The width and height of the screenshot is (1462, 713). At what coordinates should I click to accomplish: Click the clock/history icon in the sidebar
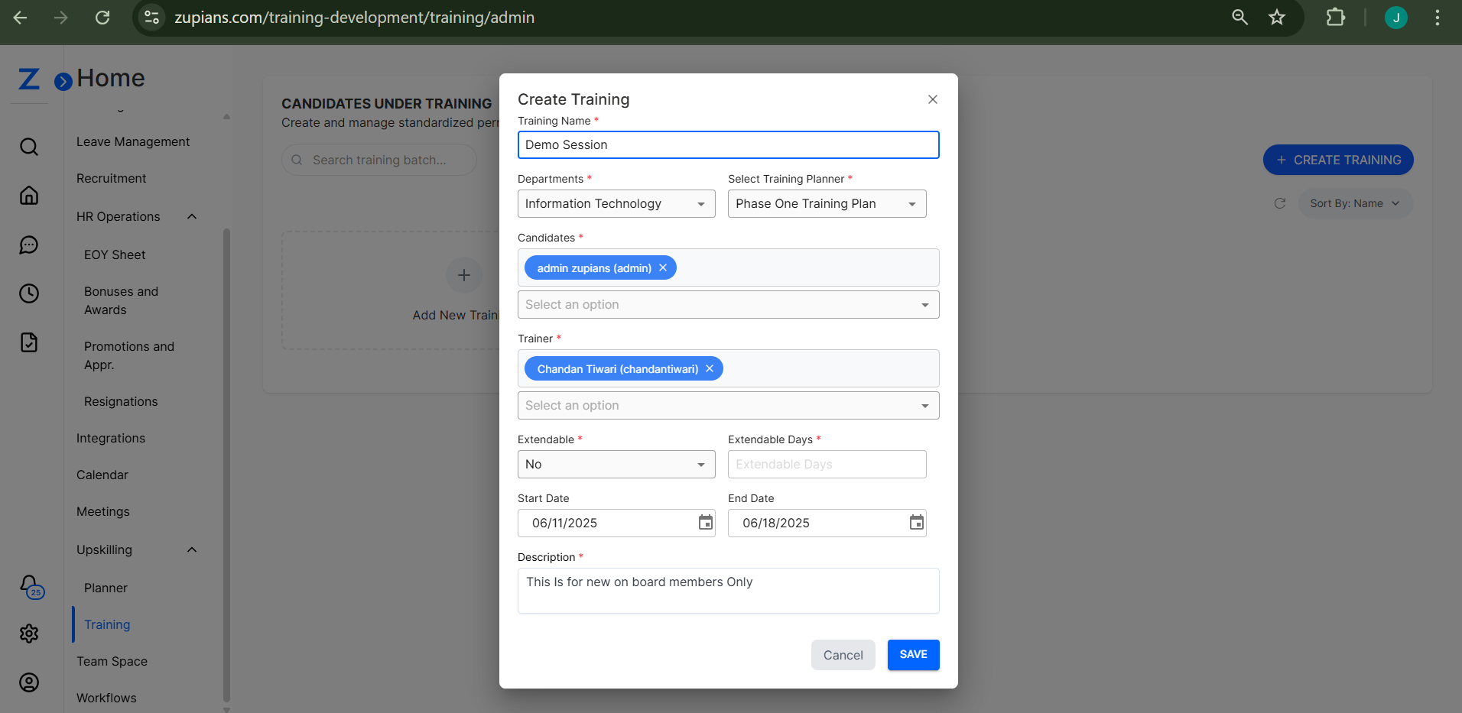click(28, 293)
